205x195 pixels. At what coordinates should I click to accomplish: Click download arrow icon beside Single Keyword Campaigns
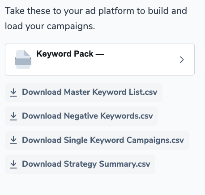pos(13,140)
